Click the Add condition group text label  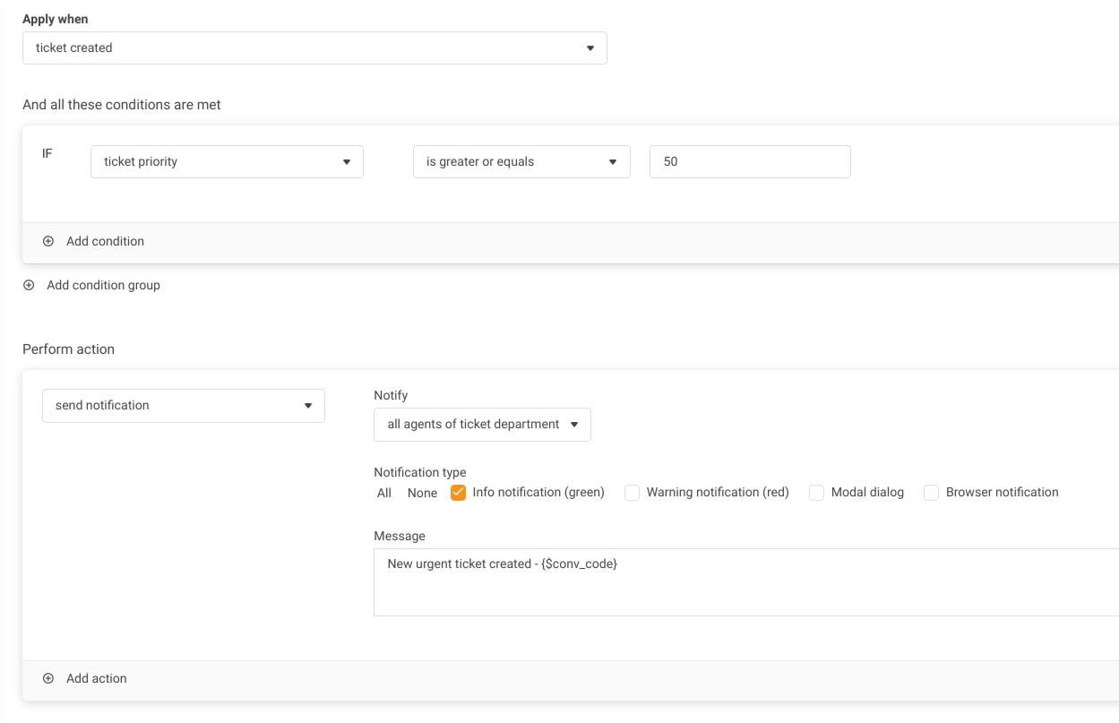click(x=103, y=285)
